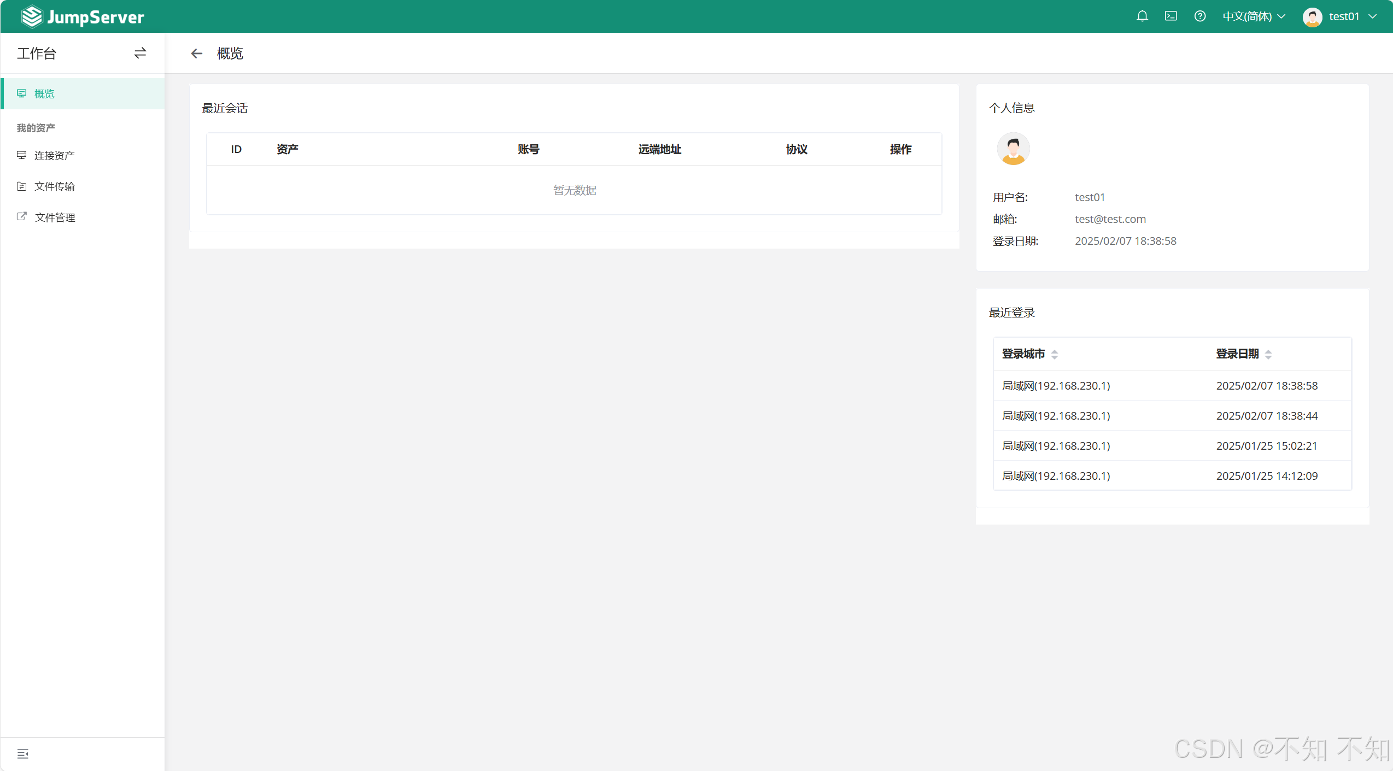Sort by 登录日期 column
The image size is (1393, 771).
pyautogui.click(x=1268, y=354)
